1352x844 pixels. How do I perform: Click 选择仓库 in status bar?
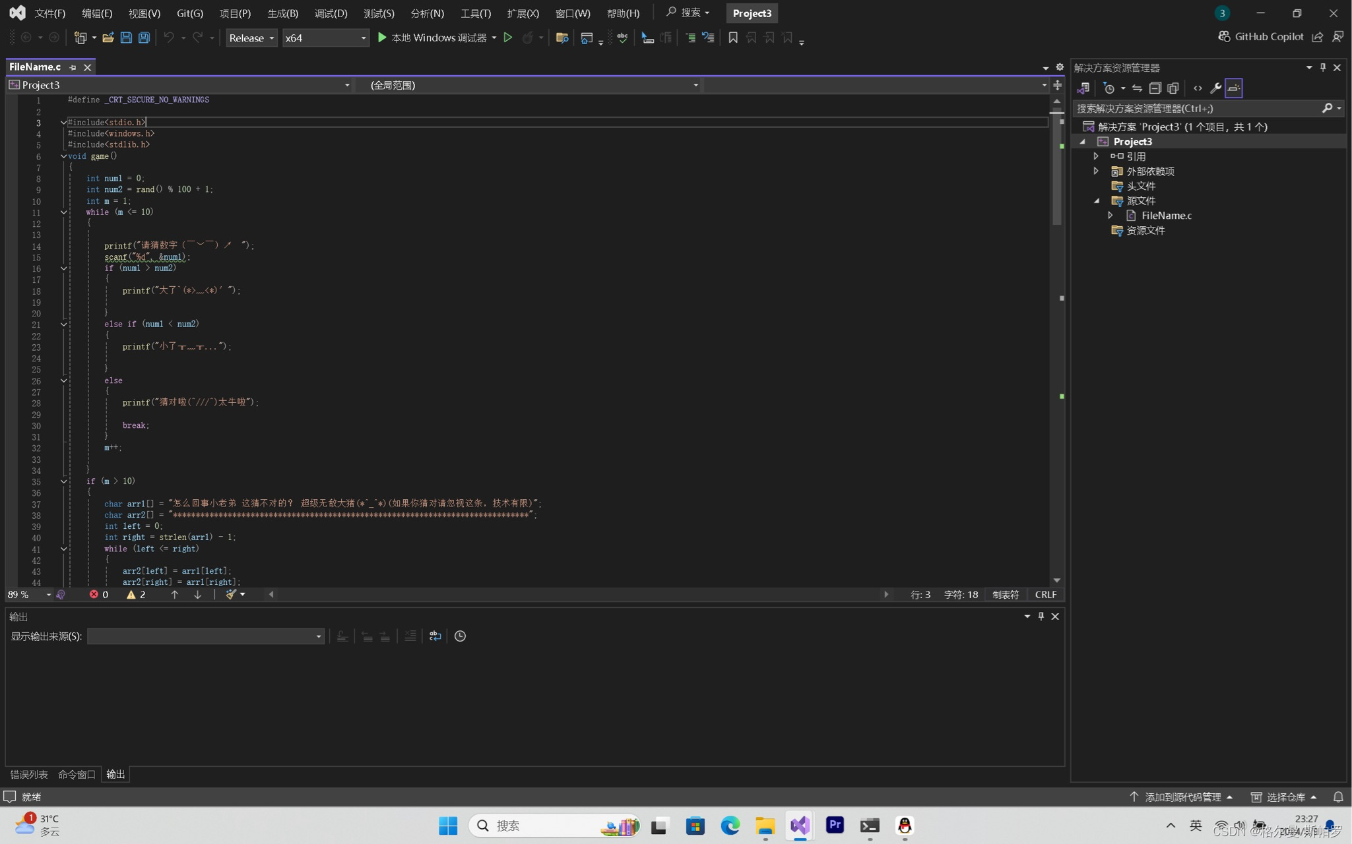1284,797
